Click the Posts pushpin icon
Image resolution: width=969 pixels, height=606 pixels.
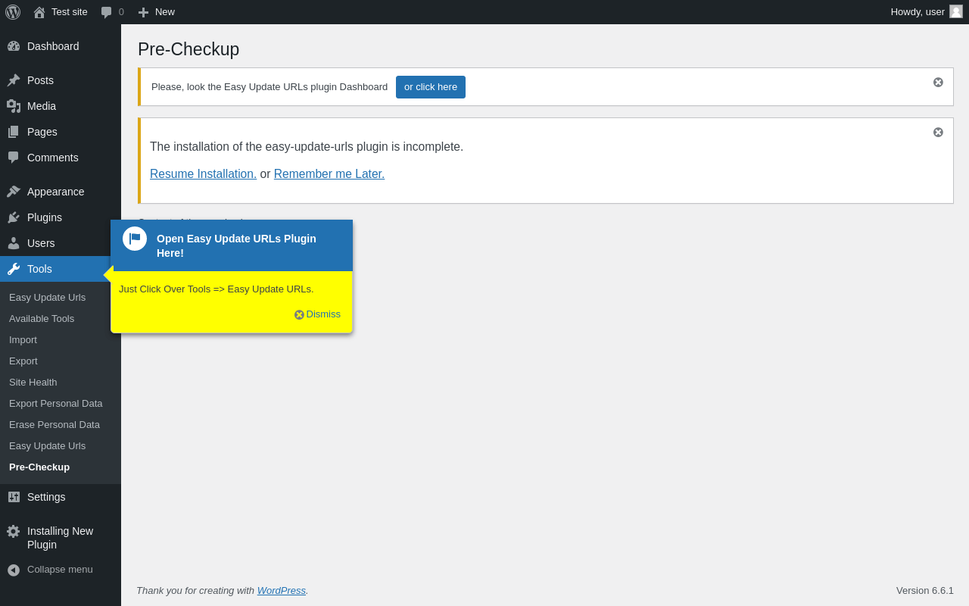point(14,80)
